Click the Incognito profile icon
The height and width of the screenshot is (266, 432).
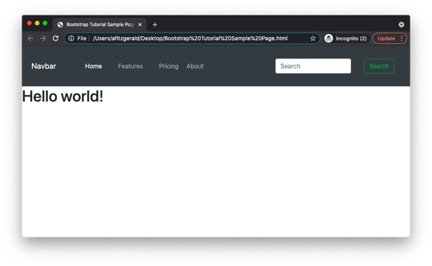tap(329, 39)
